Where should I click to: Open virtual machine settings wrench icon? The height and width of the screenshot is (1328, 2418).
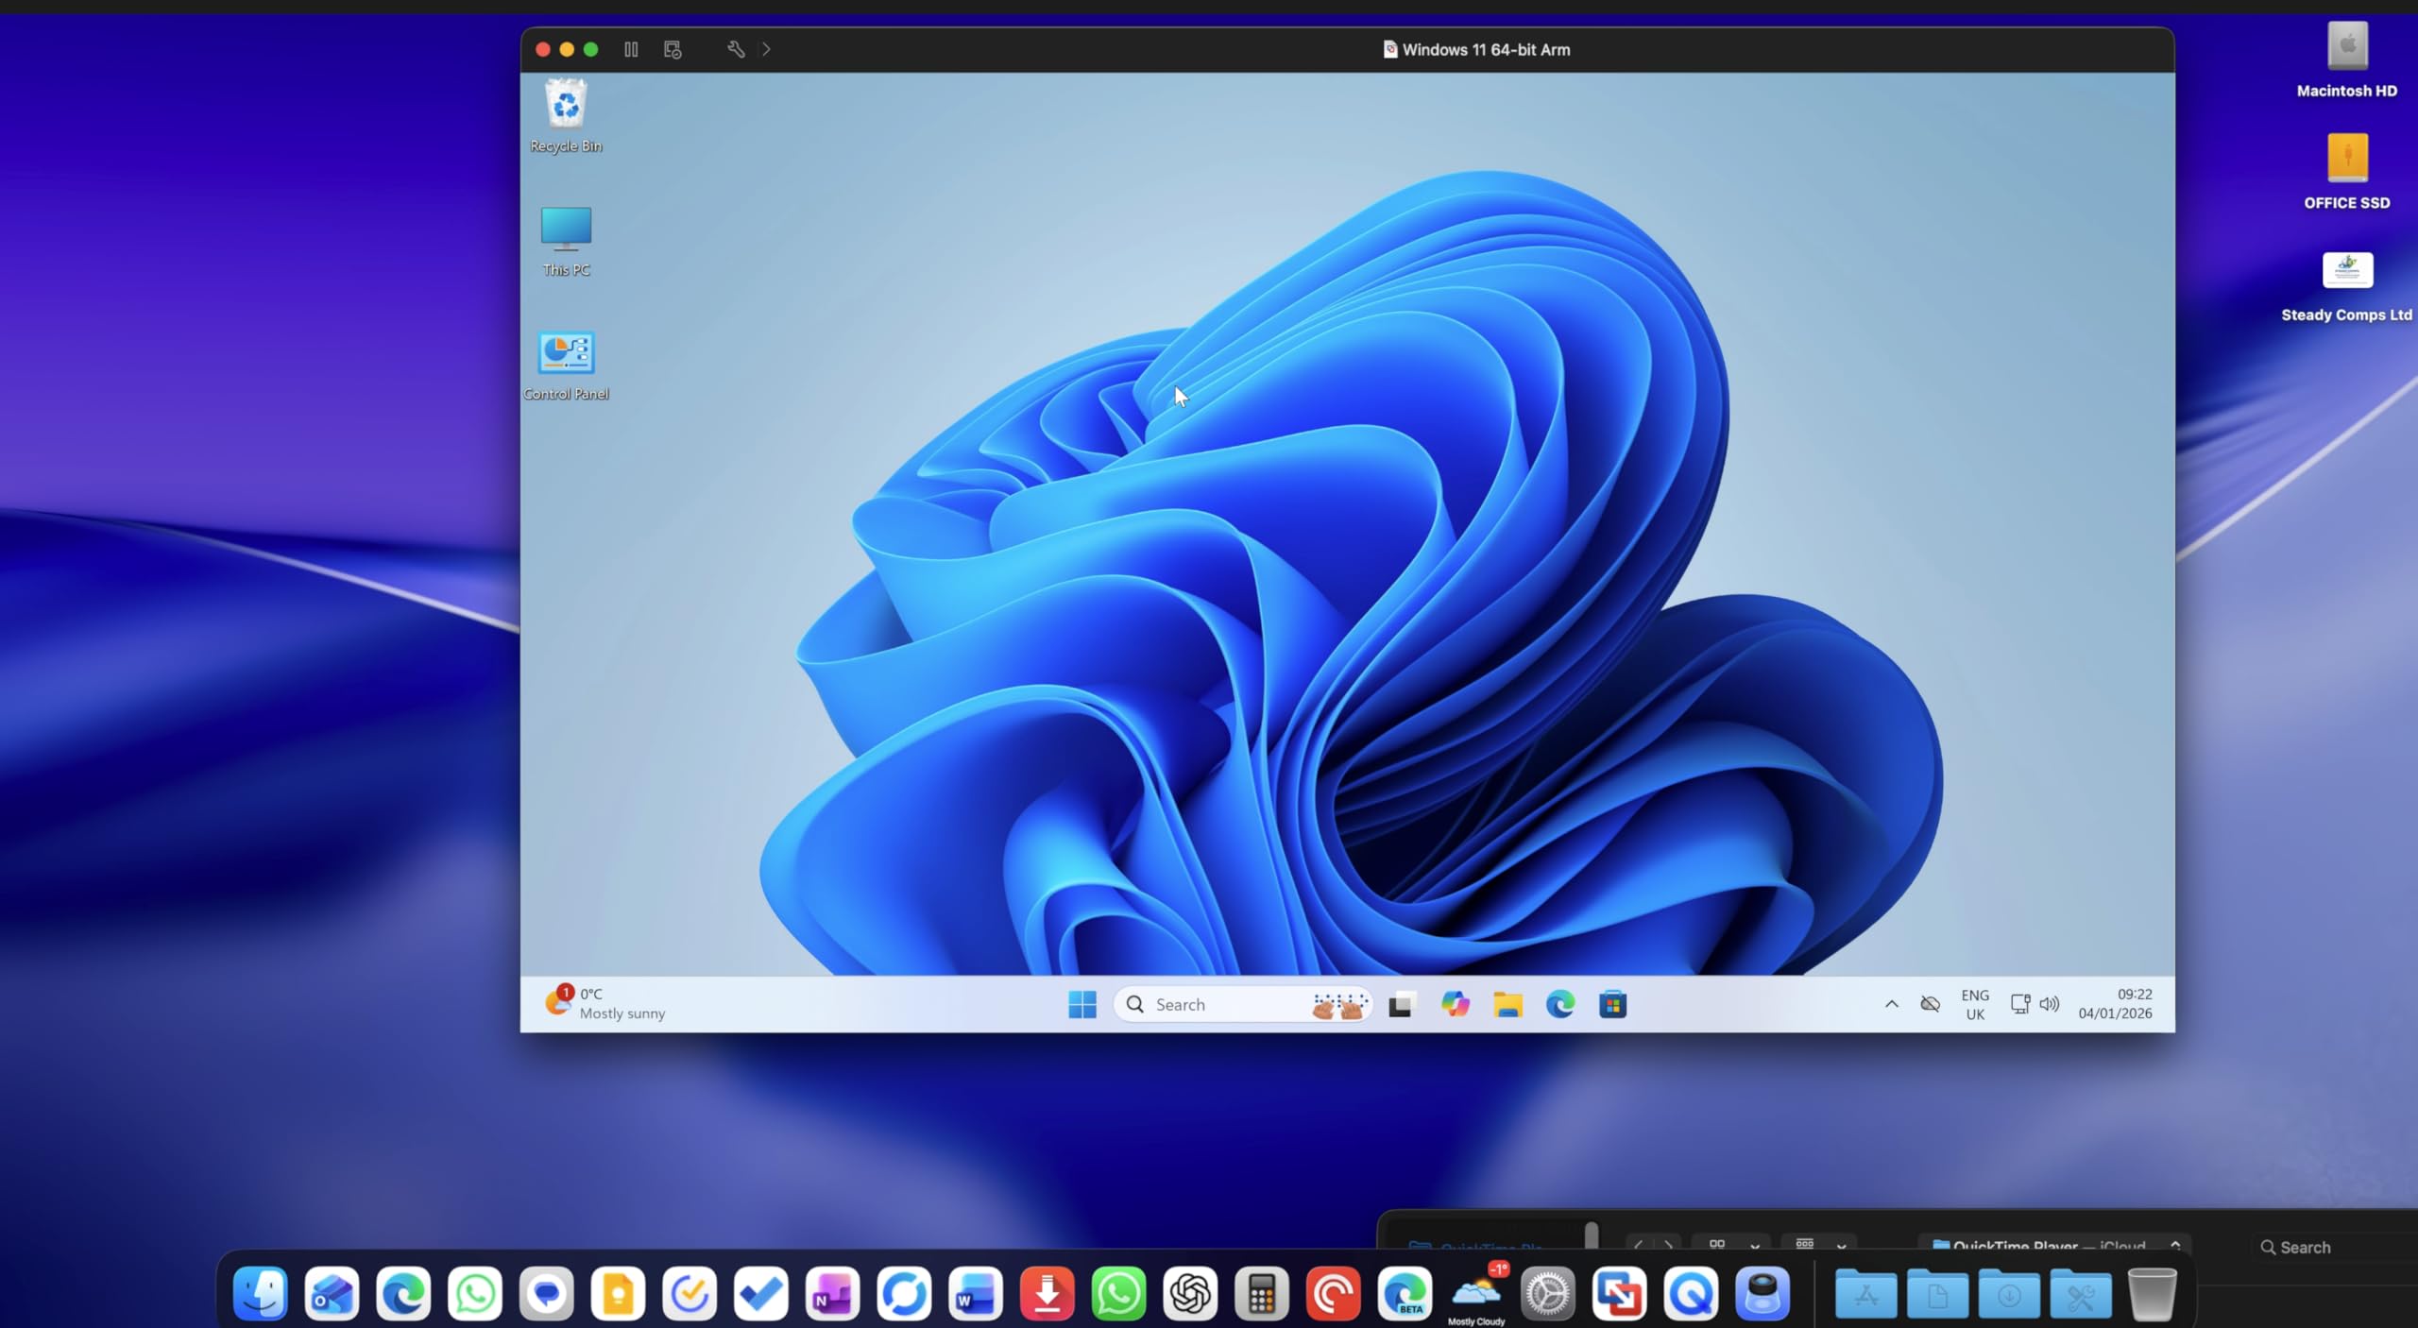click(736, 49)
